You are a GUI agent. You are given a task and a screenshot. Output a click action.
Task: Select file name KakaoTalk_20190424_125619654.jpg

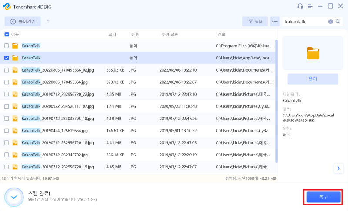(55, 131)
